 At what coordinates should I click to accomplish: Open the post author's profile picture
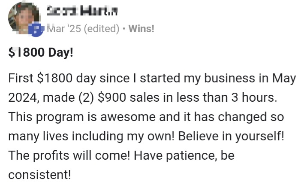(24, 18)
